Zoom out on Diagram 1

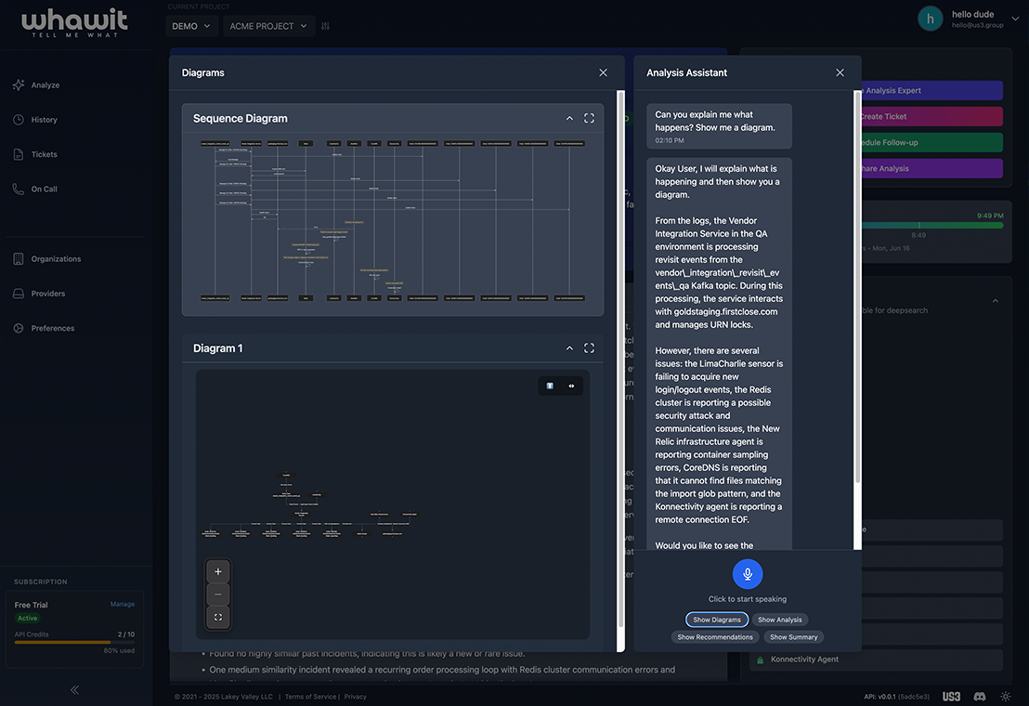click(x=218, y=595)
